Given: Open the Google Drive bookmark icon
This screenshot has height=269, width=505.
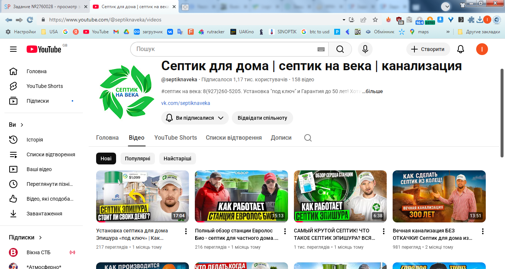Looking at the screenshot, I should [126, 32].
